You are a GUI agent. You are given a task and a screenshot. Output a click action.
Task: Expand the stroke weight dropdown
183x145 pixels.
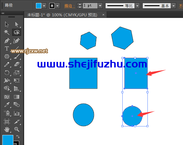click(x=100, y=6)
